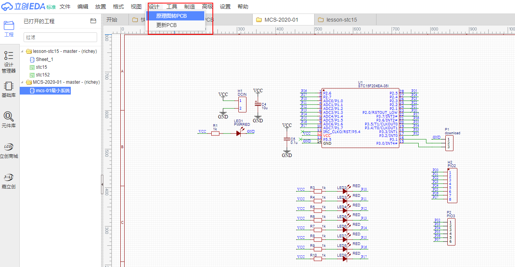Open the 设计管理器 design manager
Screen dimensions: 515x267
[x=9, y=62]
